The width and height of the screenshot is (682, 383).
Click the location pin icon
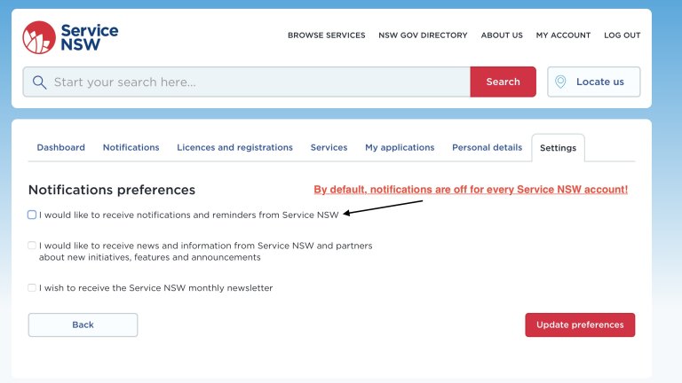560,82
